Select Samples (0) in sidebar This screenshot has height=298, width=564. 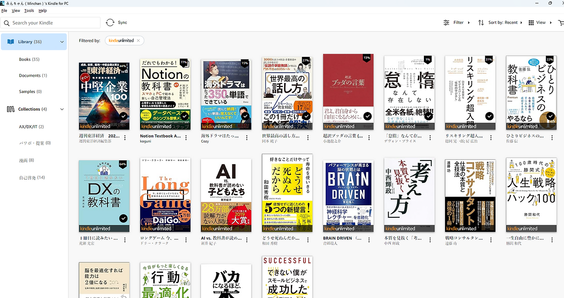tap(30, 92)
